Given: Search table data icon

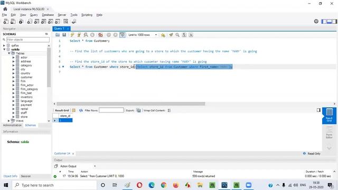Looking at the screenshot, I should (65, 22).
